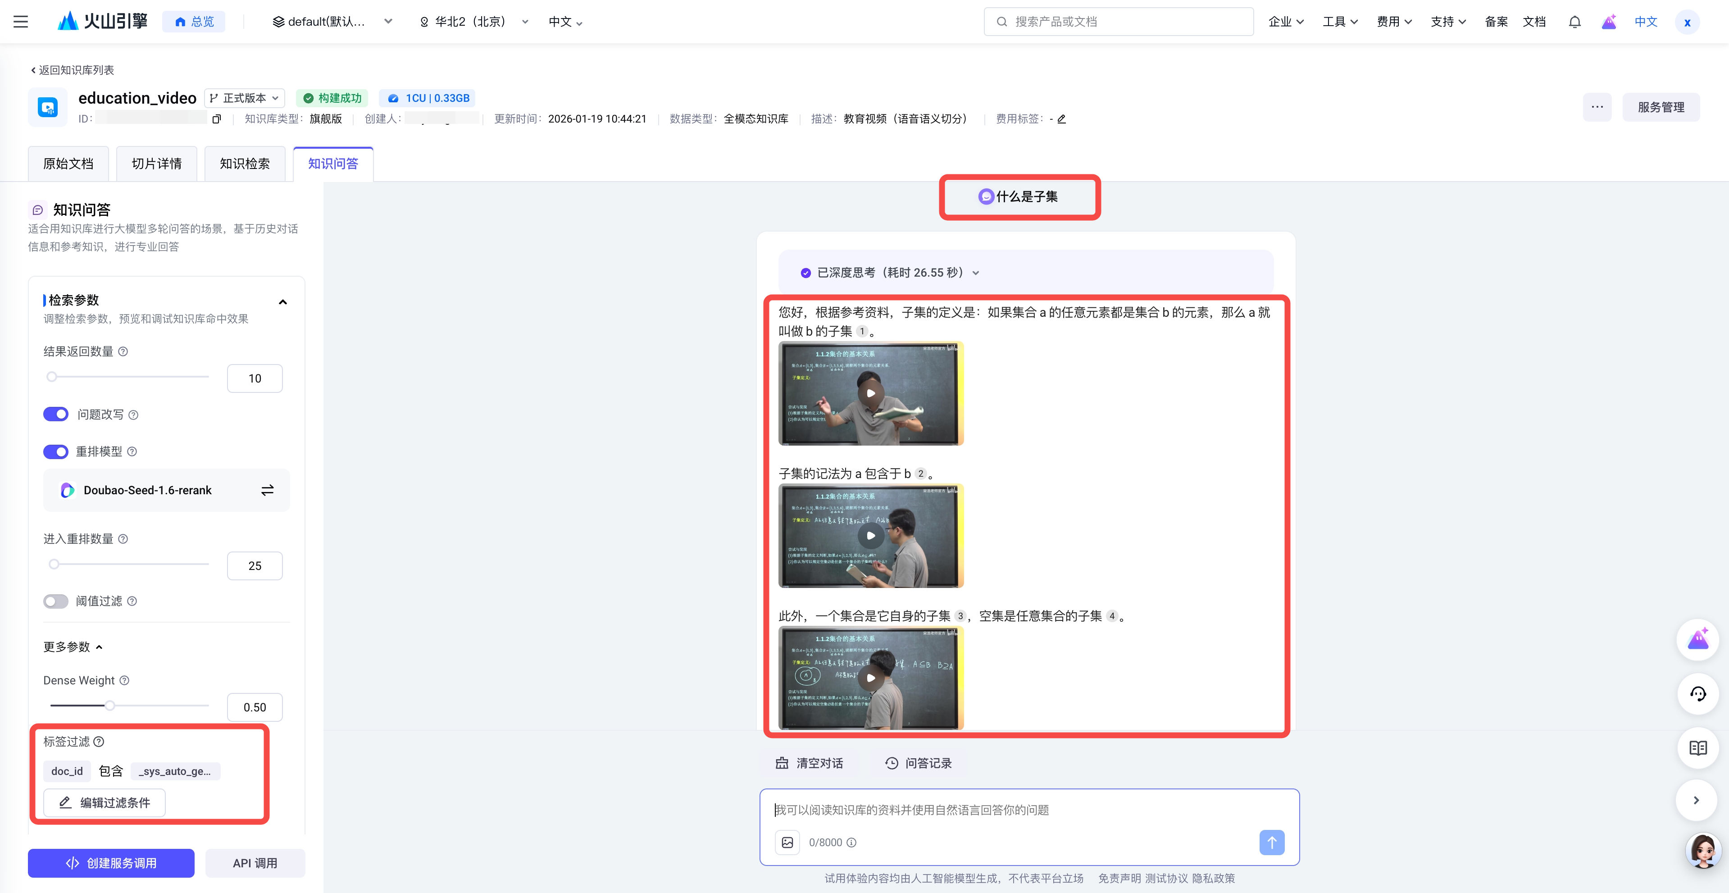The image size is (1729, 893).
Task: Turn off the 重排模型 switch
Action: click(56, 451)
